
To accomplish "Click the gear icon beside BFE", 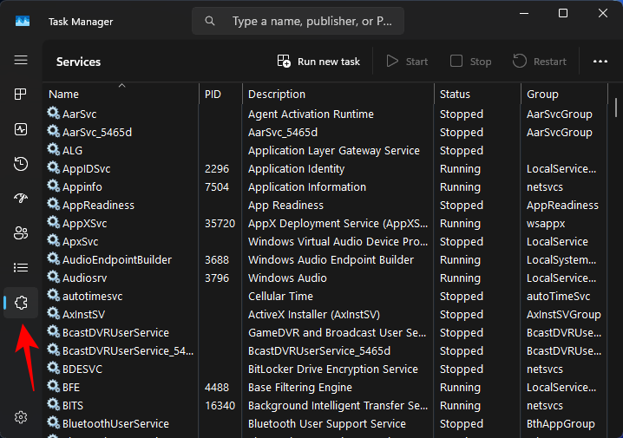I will tap(53, 386).
